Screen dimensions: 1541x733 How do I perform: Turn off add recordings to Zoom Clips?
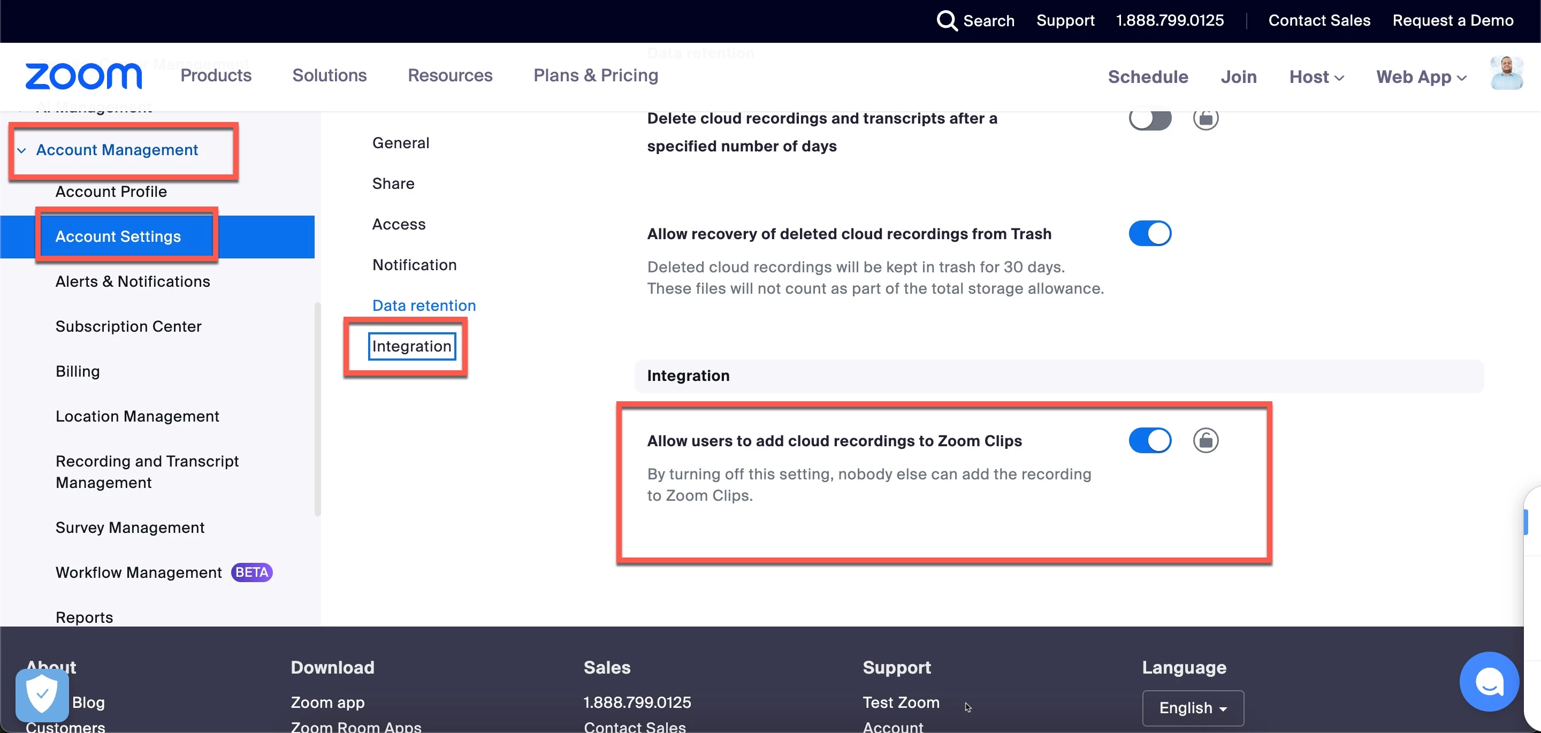coord(1149,440)
